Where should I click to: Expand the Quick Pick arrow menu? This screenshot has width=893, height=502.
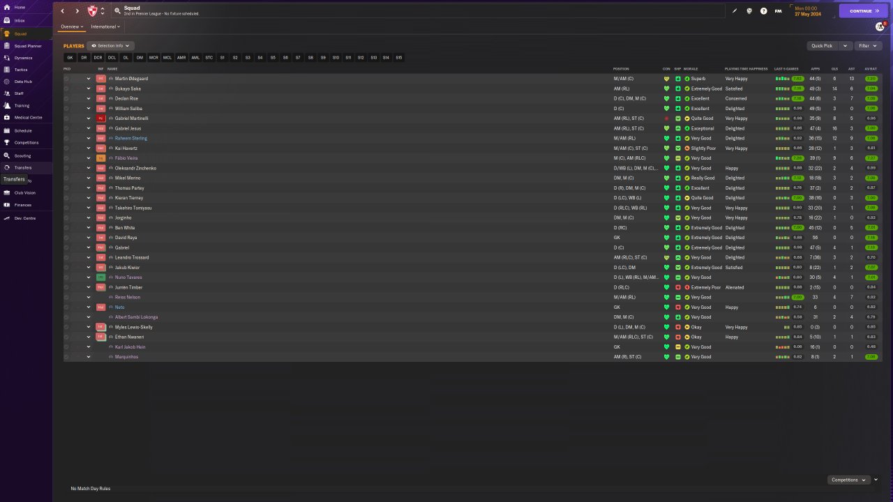coord(845,46)
